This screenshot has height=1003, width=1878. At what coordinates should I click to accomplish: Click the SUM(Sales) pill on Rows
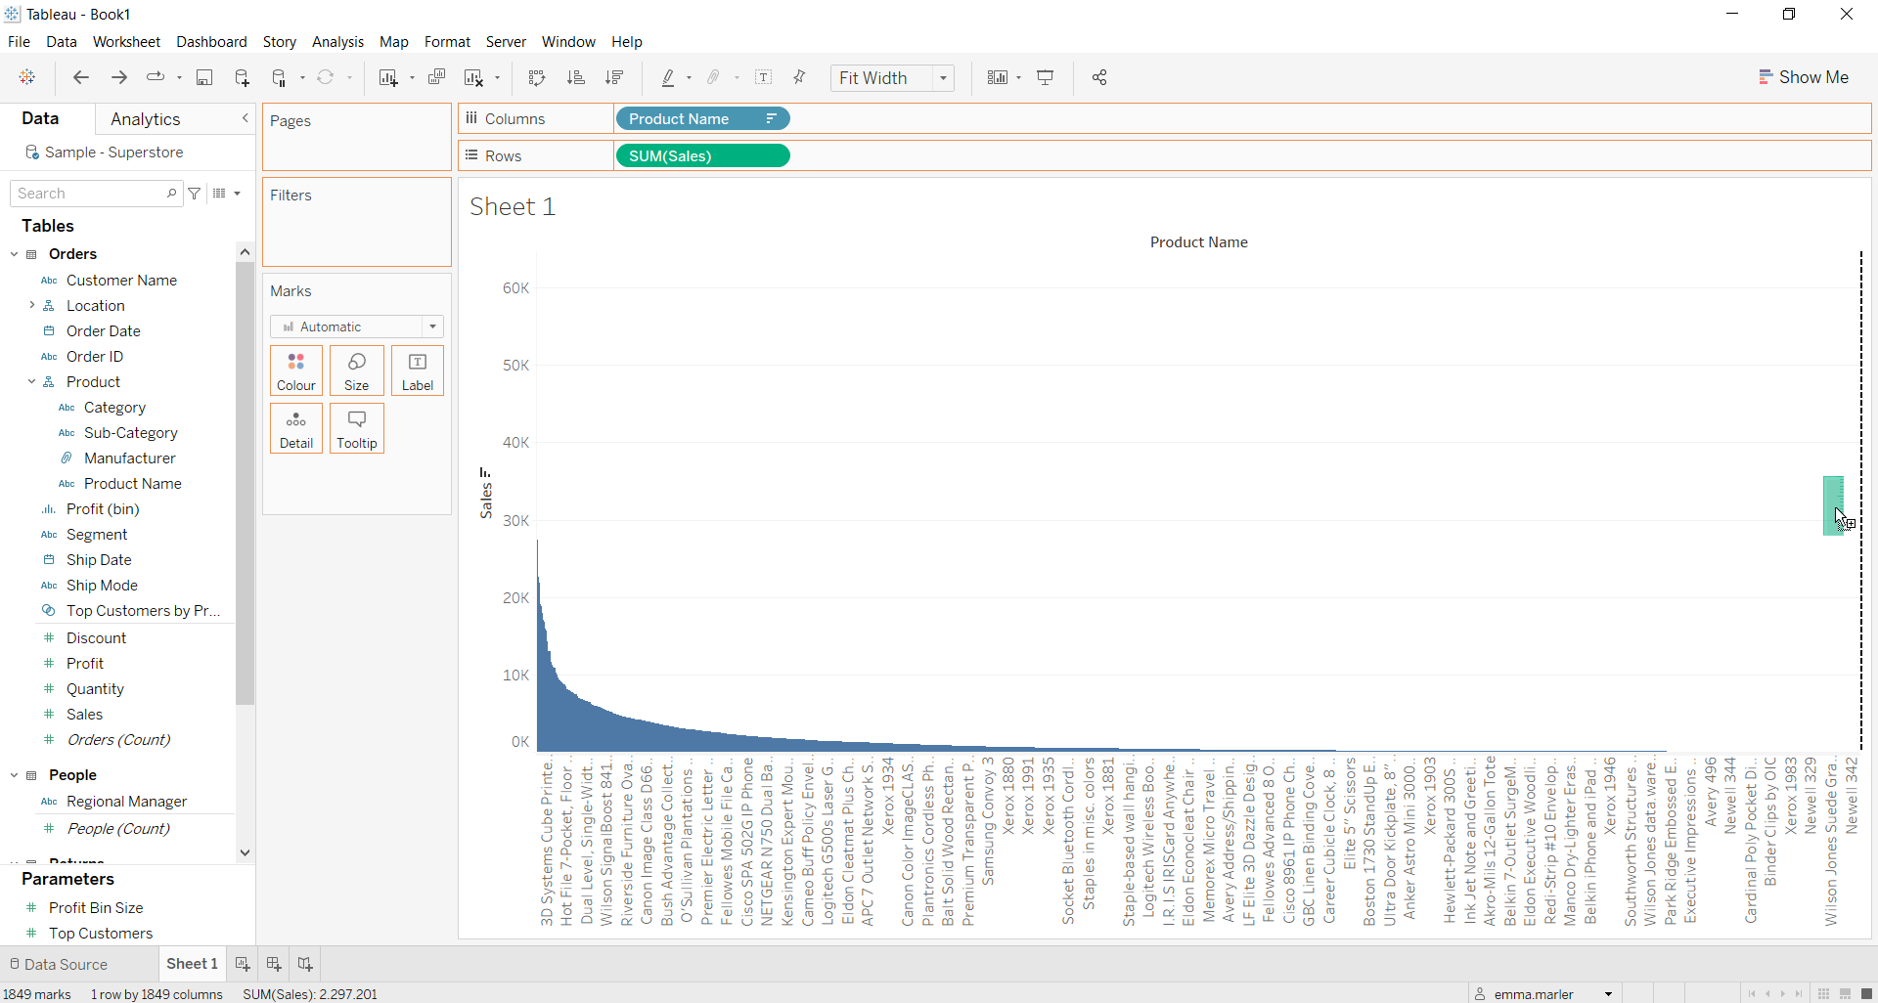click(x=702, y=155)
